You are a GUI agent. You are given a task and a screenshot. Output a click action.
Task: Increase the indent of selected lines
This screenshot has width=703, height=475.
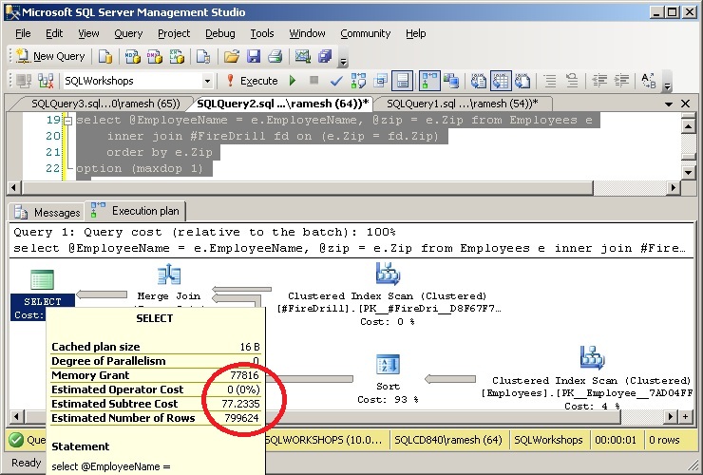[621, 81]
